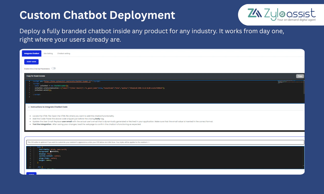The height and width of the screenshot is (194, 324).
Task: Click the height: 100vh CSS line
Action: point(45,160)
